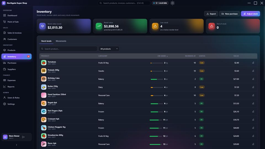Click the Low status badge for Butter 250g
265x149 pixels.
point(202,87)
